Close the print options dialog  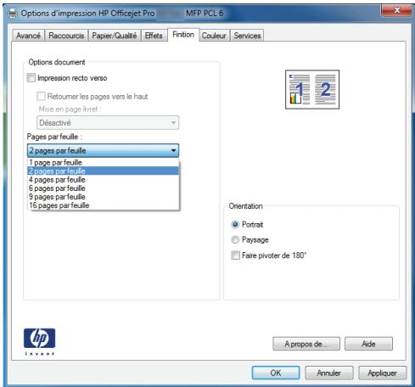coord(397,11)
